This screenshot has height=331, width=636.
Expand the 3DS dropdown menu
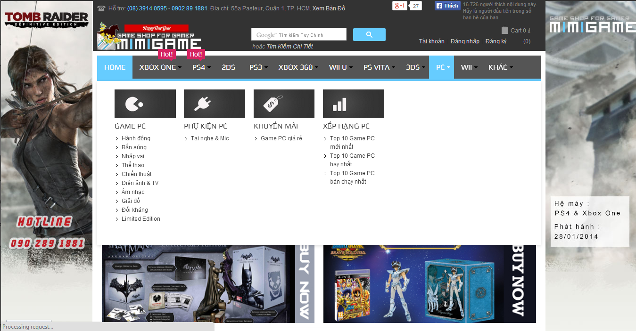[415, 67]
